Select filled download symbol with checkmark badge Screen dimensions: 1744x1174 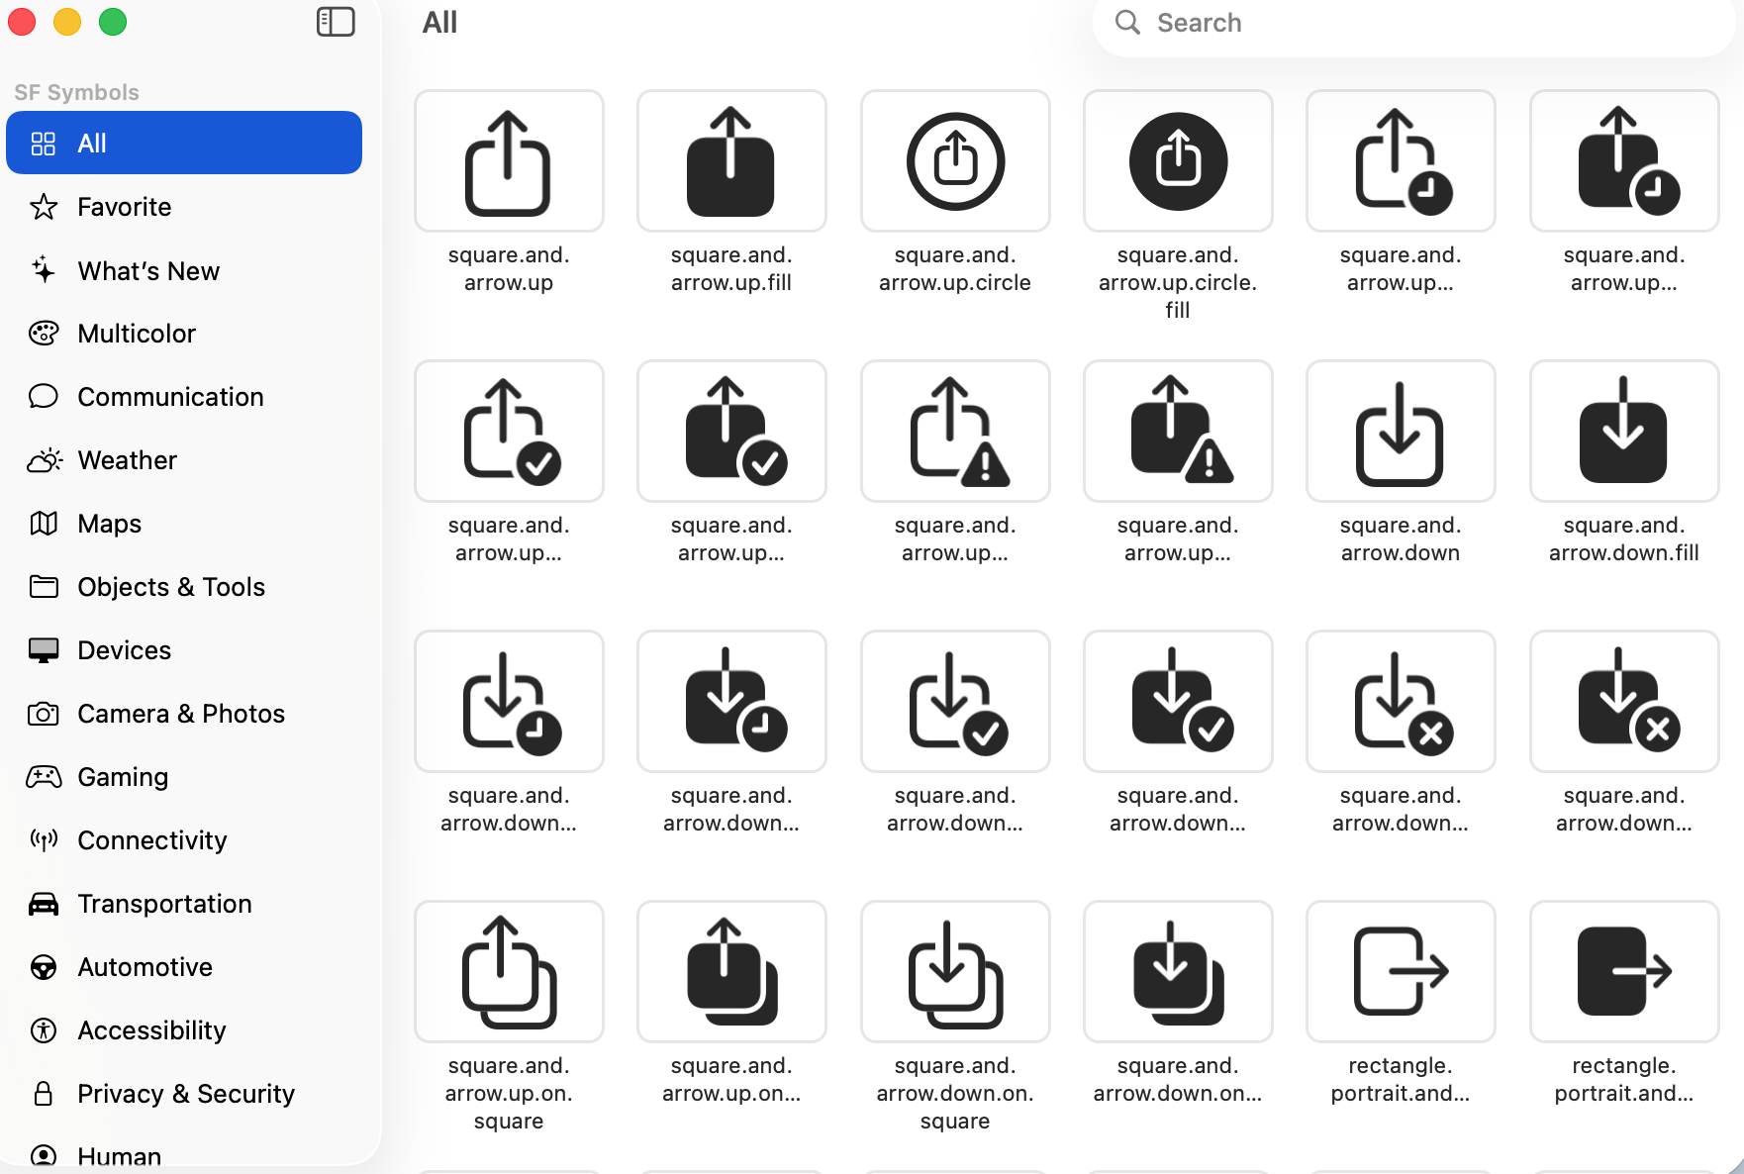[1178, 702]
